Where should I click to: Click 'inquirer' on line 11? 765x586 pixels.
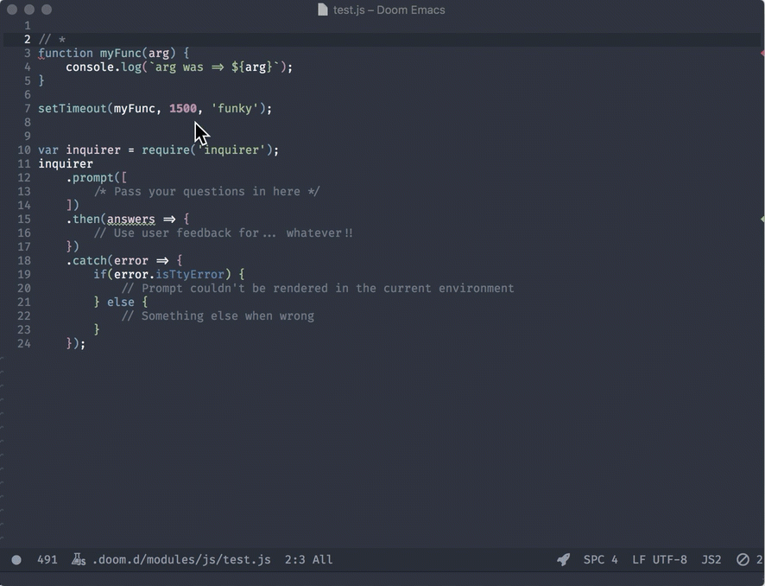[x=66, y=164]
